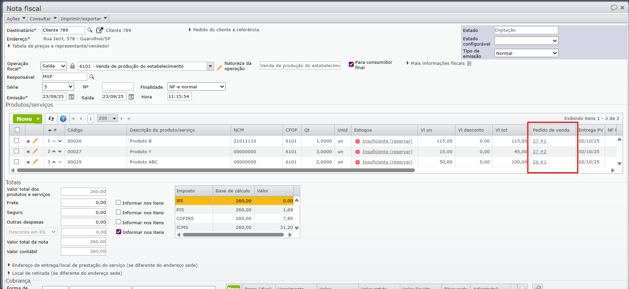Delete item 00026 with the red X
The height and width of the screenshot is (289, 629).
[28, 142]
